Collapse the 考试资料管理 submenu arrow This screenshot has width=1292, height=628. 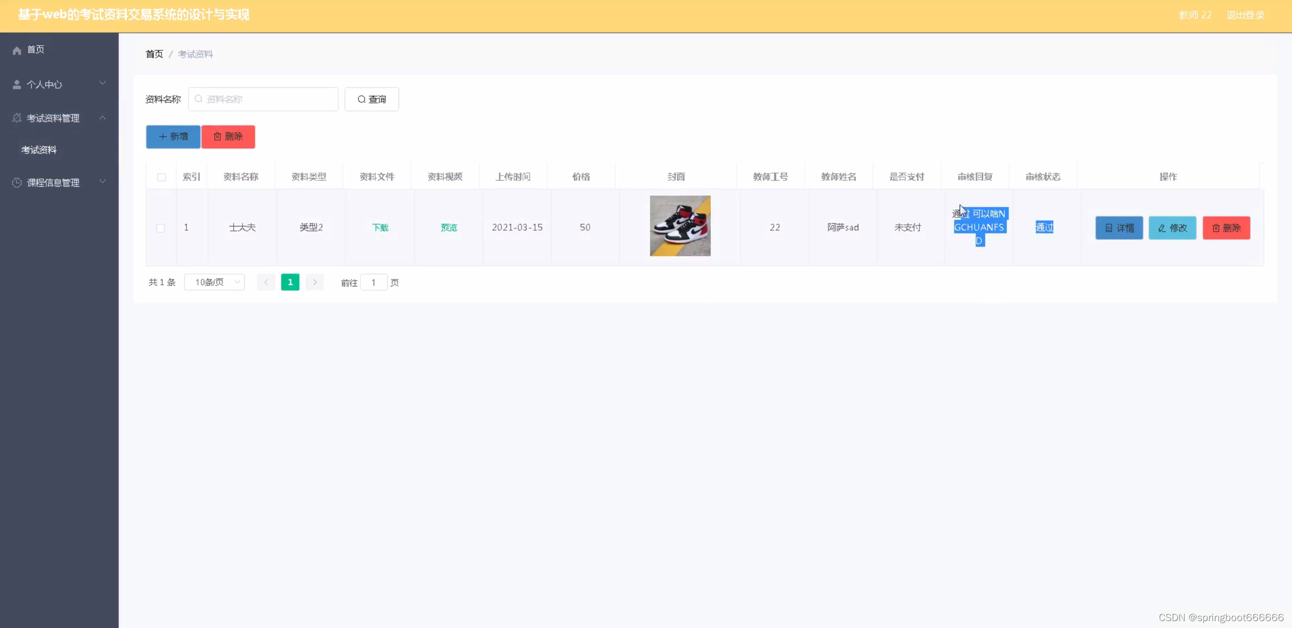pos(102,118)
